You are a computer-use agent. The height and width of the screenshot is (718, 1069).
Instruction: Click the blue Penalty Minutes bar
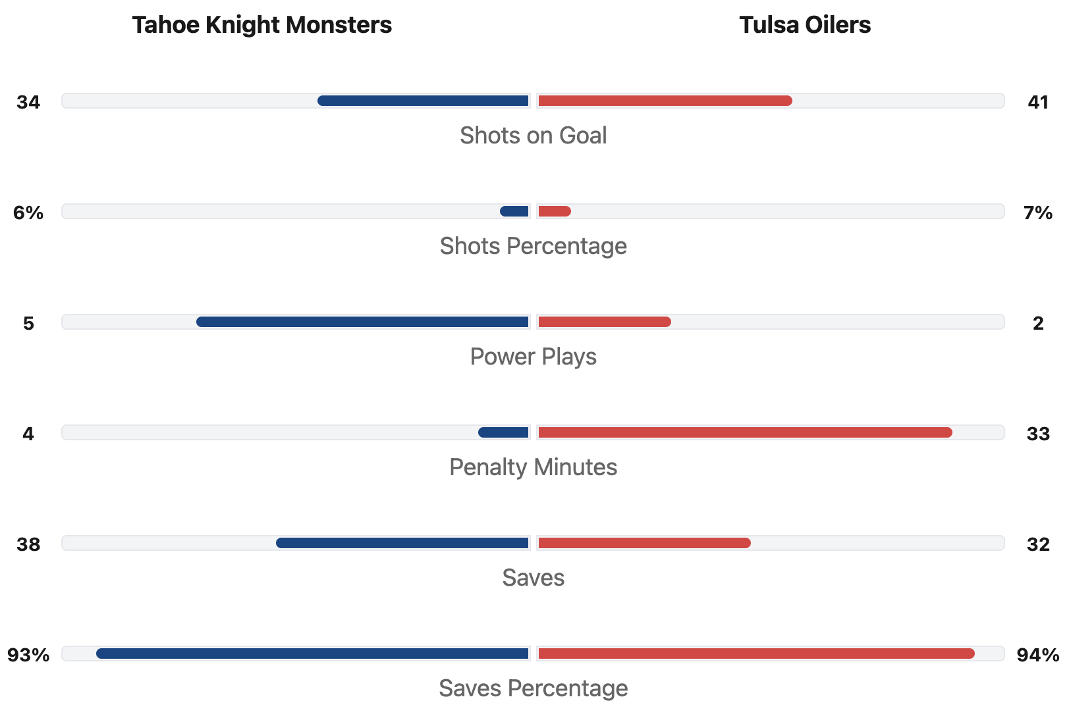tap(503, 432)
